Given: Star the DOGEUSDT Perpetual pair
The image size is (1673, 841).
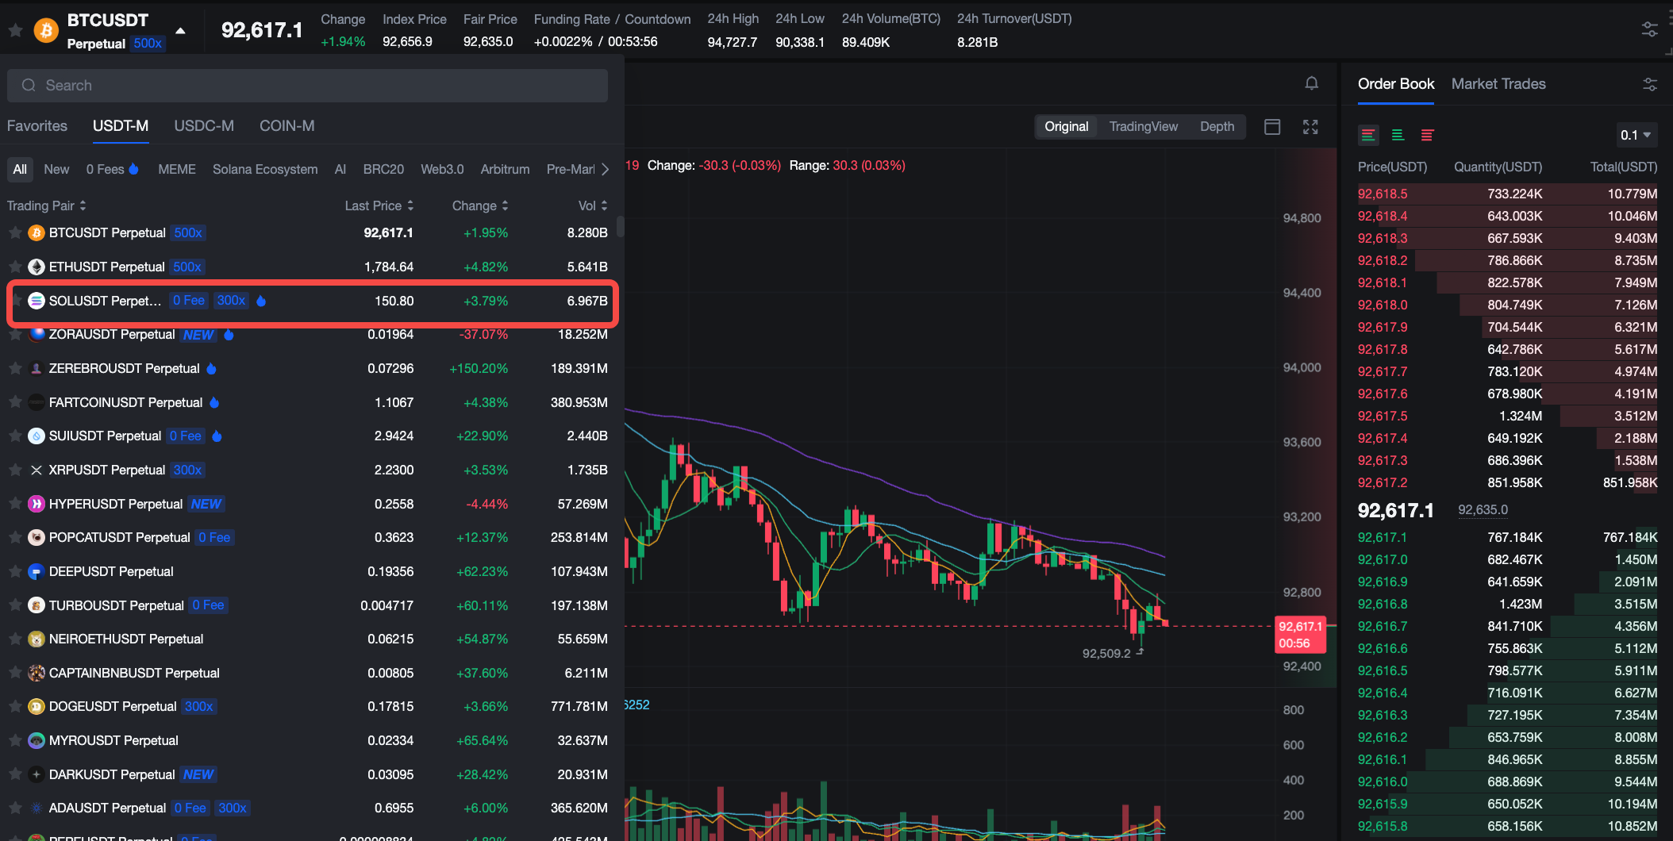Looking at the screenshot, I should pos(15,706).
